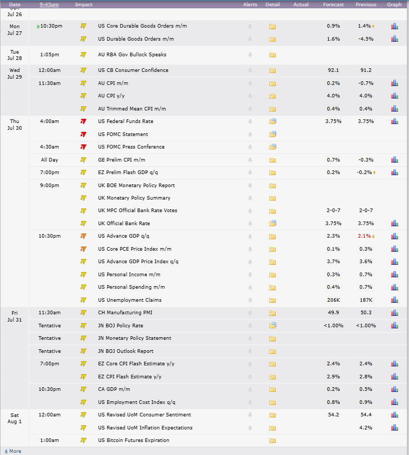Expand detail folder for US Bitcoin Futures Expiration

272,441
